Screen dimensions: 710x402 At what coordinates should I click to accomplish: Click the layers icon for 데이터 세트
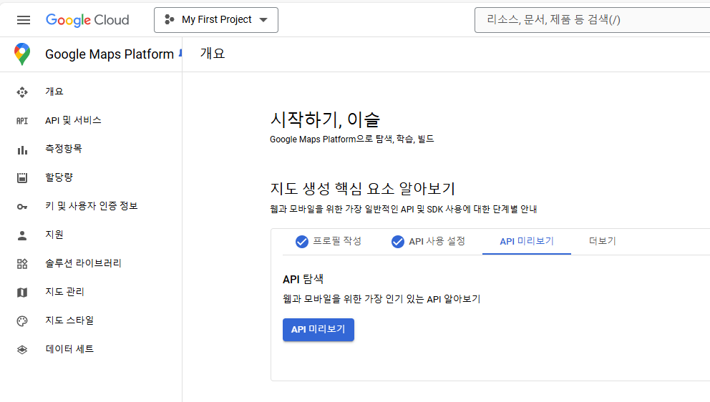coord(22,350)
